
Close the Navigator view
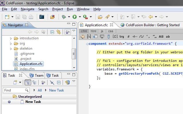point(27,25)
